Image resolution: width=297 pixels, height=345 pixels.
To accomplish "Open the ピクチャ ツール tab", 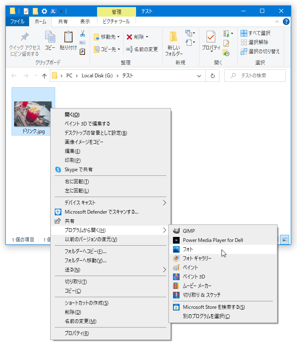I will point(116,22).
